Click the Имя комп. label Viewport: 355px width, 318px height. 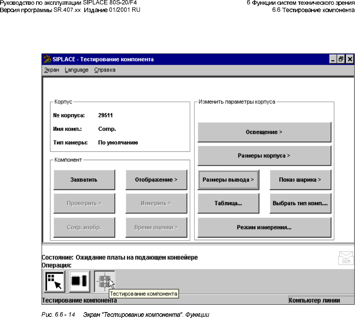[67, 129]
